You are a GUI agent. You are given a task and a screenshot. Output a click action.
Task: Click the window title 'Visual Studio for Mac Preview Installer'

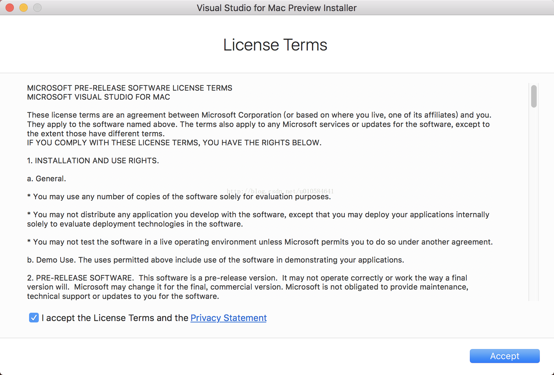click(x=277, y=8)
